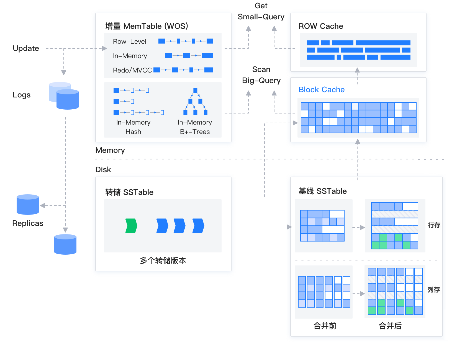
Task: Click the Block Cache grid graphic
Action: (359, 118)
